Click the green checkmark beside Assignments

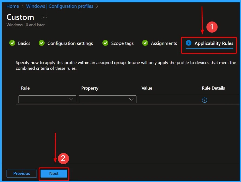(x=145, y=43)
